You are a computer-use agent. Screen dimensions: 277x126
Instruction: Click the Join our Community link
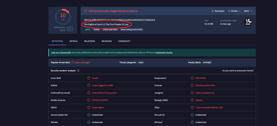point(61,53)
